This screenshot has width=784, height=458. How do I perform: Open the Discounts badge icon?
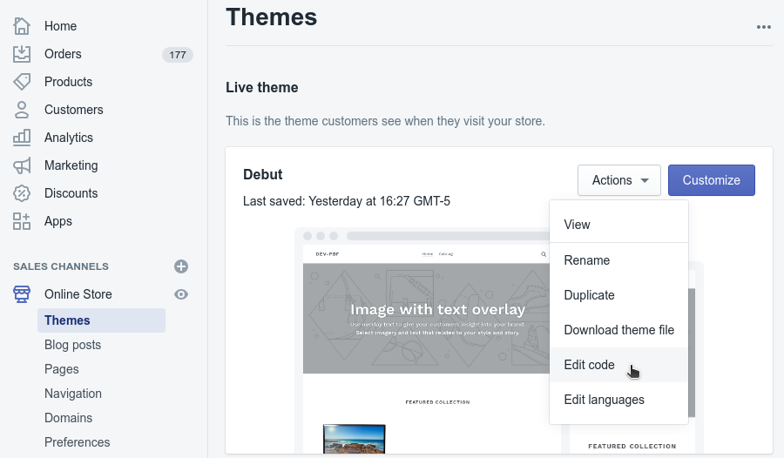pyautogui.click(x=22, y=193)
